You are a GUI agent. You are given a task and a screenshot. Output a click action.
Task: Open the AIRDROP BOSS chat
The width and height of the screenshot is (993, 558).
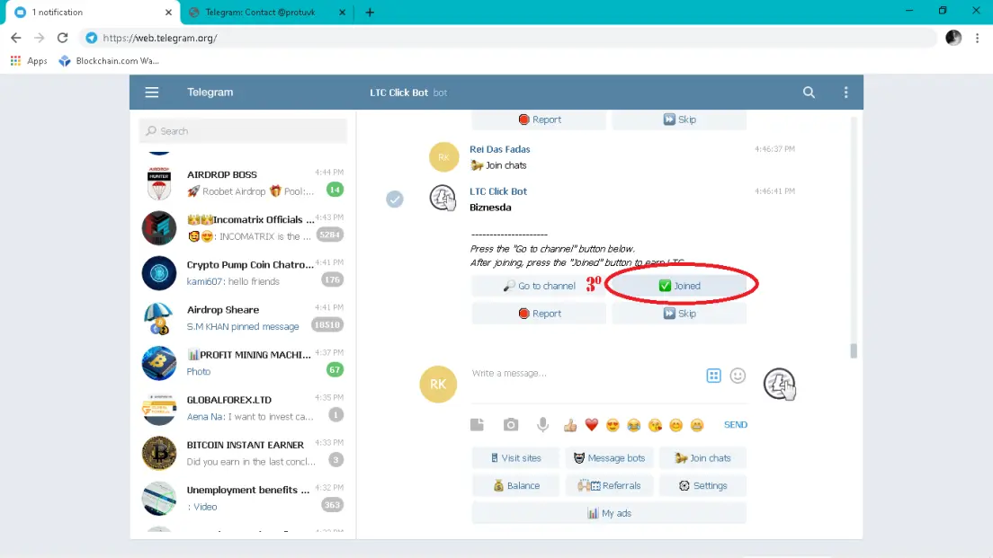pos(243,182)
